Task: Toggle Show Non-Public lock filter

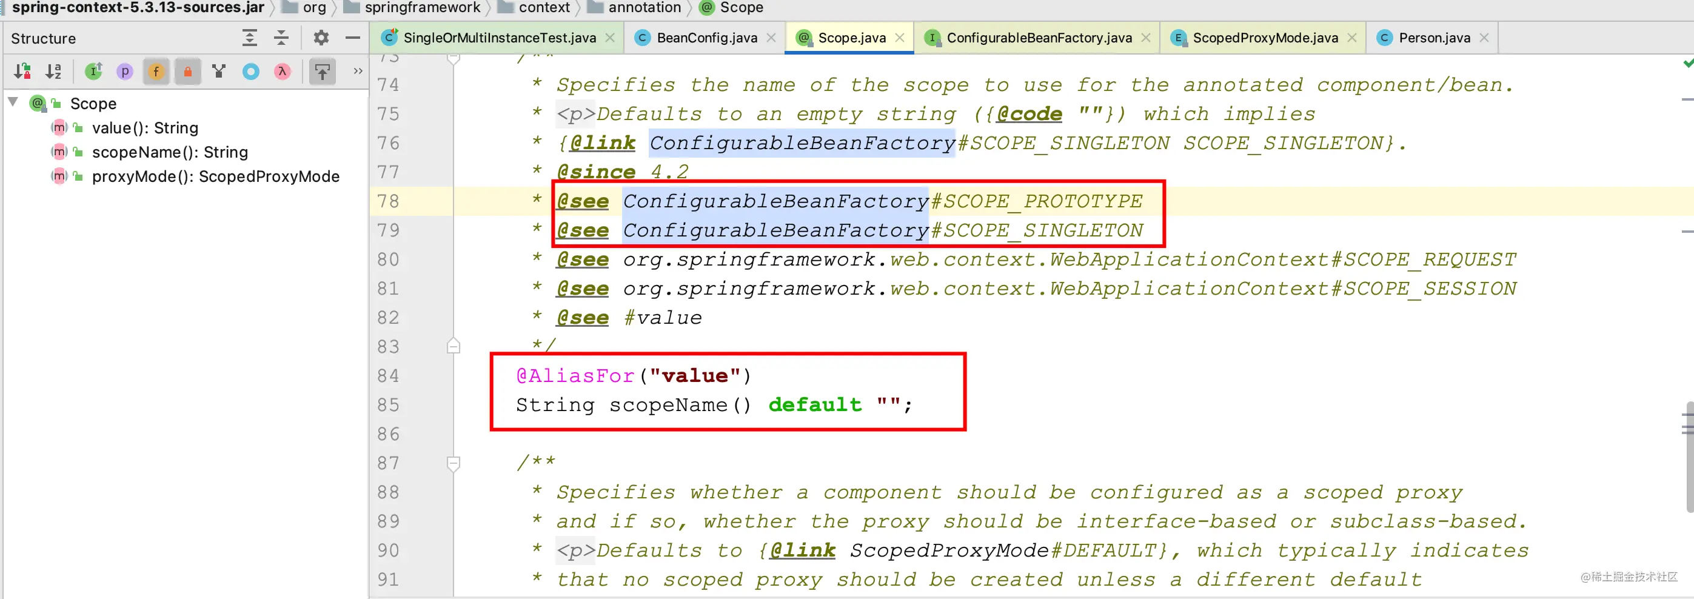Action: (187, 71)
